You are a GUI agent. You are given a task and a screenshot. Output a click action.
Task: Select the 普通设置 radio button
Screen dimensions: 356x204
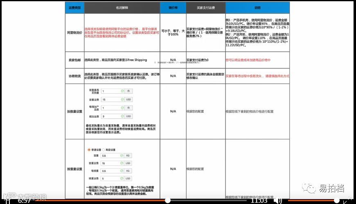(89, 150)
